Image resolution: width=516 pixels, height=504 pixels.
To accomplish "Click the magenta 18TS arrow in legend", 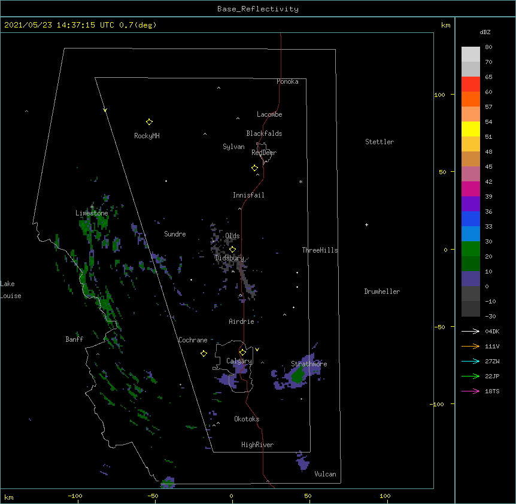I will pos(471,391).
